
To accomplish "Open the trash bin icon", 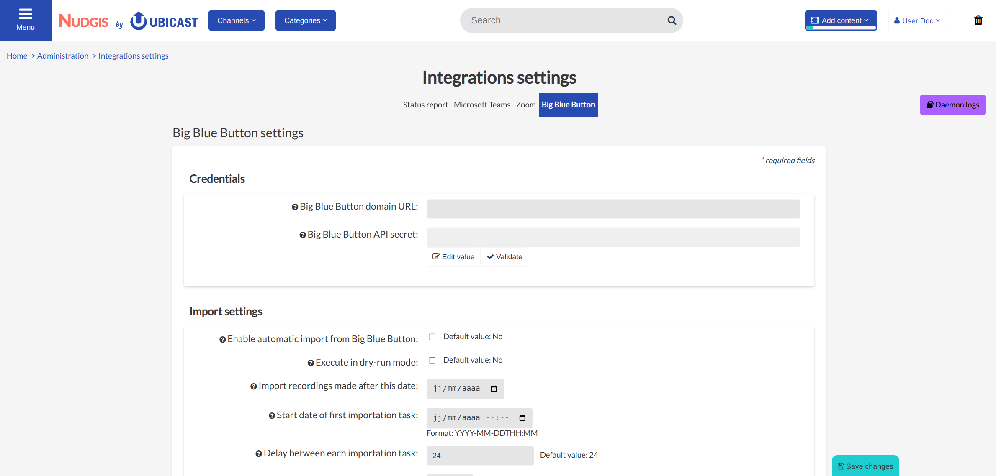I will [x=978, y=20].
